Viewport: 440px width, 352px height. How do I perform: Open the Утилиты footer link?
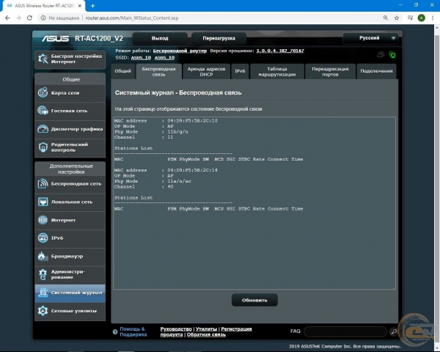pyautogui.click(x=206, y=329)
